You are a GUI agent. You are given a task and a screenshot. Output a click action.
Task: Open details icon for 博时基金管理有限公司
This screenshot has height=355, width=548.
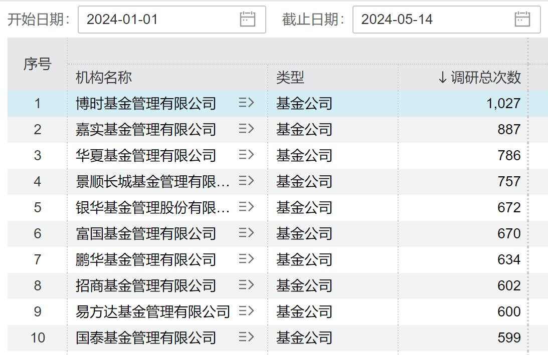(246, 103)
